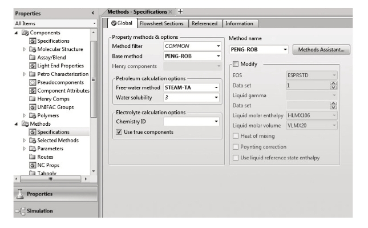
Task: Open the Base method dropdown
Action: 219,56
